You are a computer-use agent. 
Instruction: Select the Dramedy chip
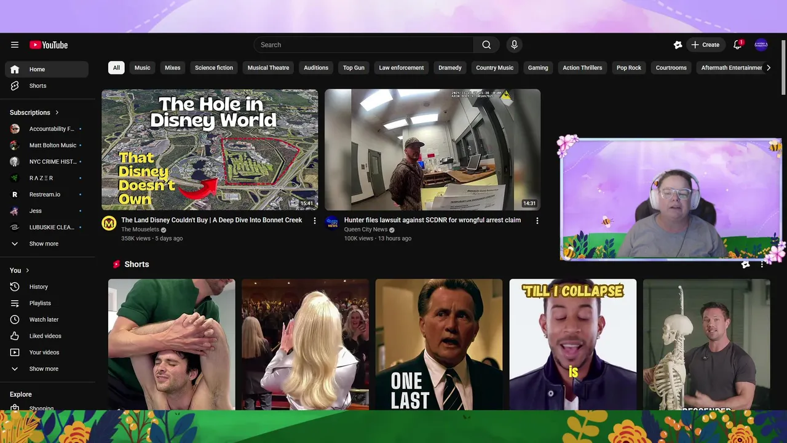coord(450,68)
